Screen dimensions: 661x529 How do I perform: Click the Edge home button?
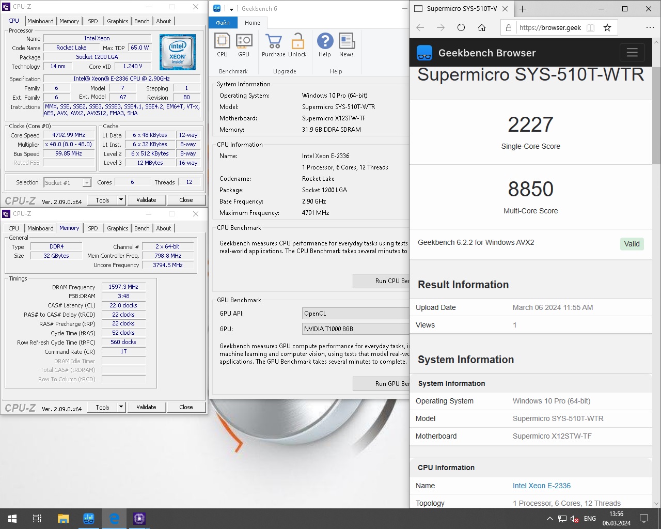(x=482, y=28)
